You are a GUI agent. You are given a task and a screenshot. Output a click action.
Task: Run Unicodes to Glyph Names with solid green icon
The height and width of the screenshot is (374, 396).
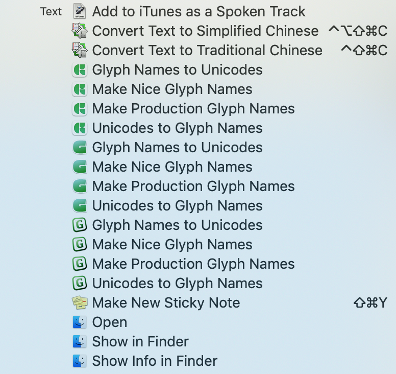pos(177,205)
